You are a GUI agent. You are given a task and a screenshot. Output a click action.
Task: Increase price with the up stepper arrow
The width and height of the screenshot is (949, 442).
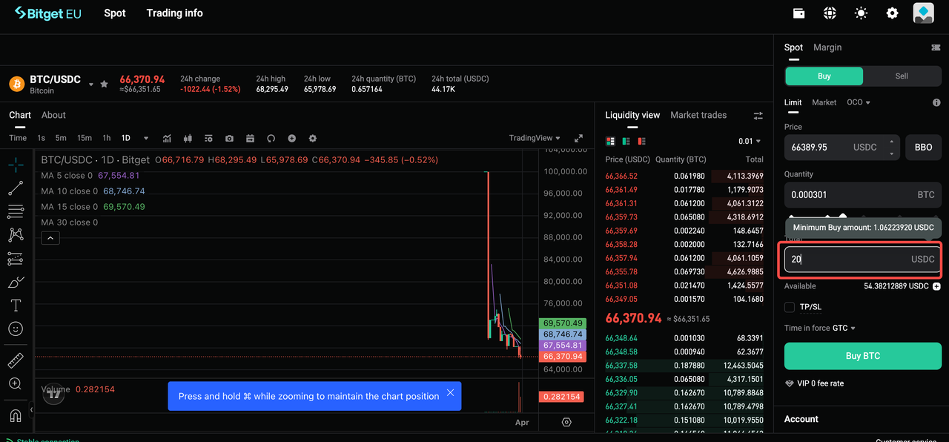click(891, 142)
